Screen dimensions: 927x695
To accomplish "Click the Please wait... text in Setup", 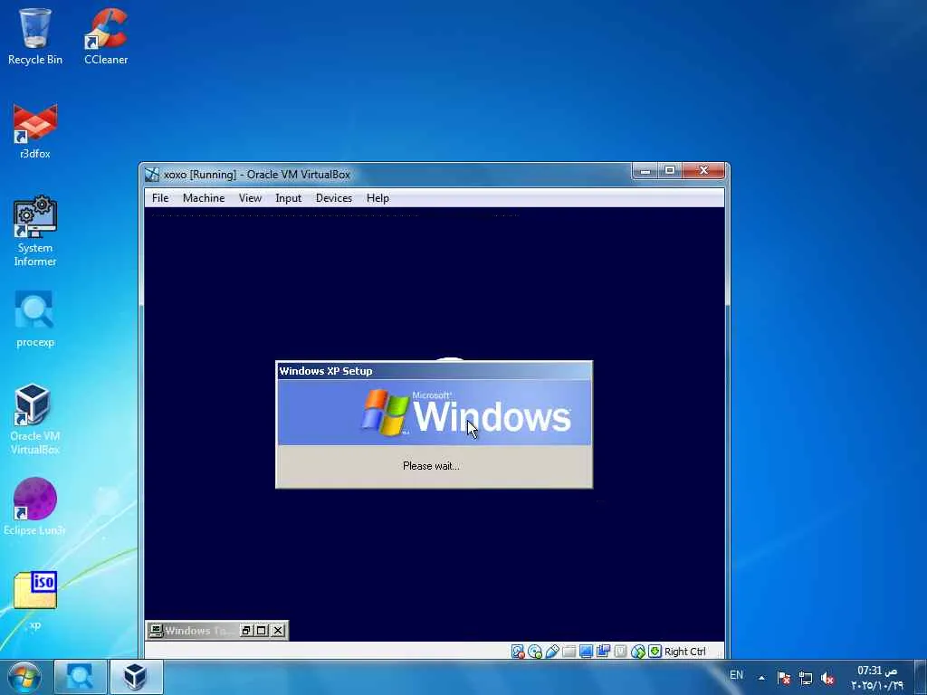I will (431, 466).
